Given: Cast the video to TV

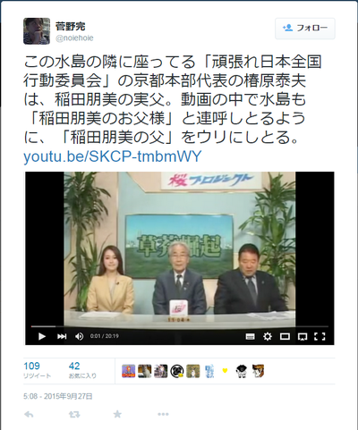Looking at the screenshot, I should pos(303,337).
